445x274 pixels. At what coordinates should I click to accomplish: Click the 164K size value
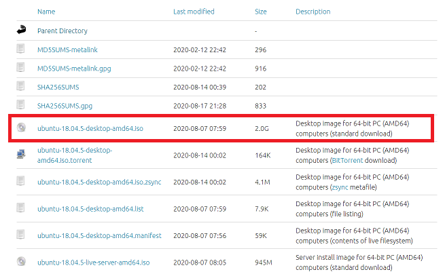[263, 155]
